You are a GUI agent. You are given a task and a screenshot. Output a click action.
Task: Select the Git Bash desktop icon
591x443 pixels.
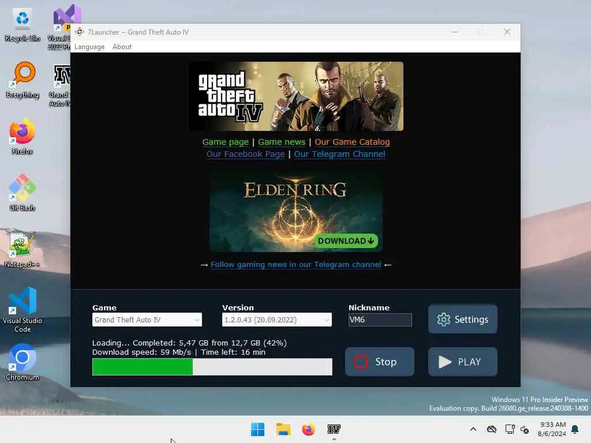point(23,193)
